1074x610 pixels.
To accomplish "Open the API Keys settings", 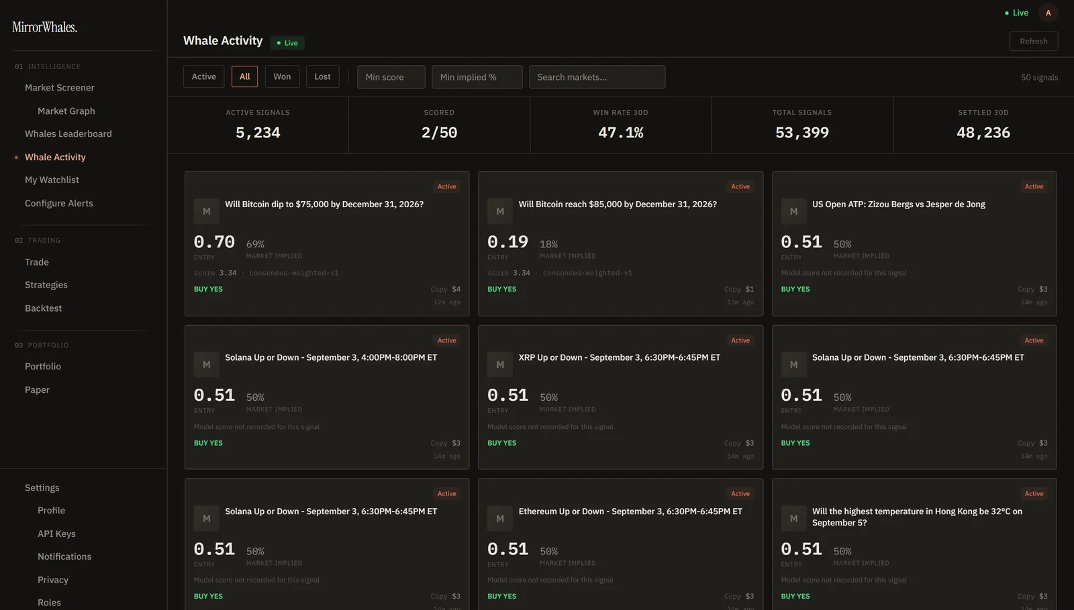I will tap(56, 534).
